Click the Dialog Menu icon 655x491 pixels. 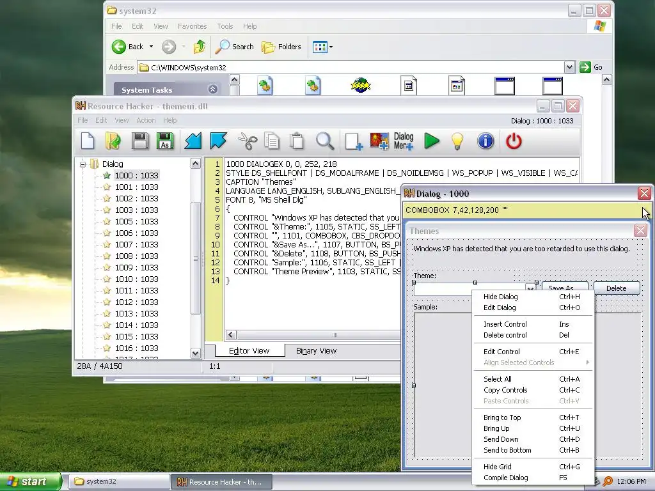pyautogui.click(x=404, y=141)
